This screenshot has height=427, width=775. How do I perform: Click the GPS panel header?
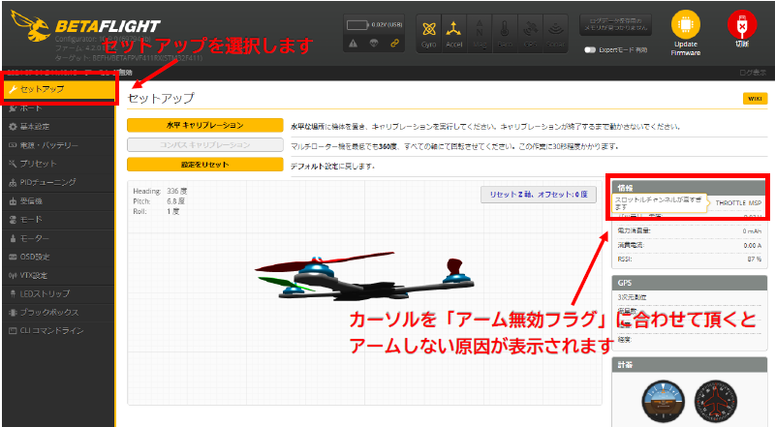[x=690, y=283]
